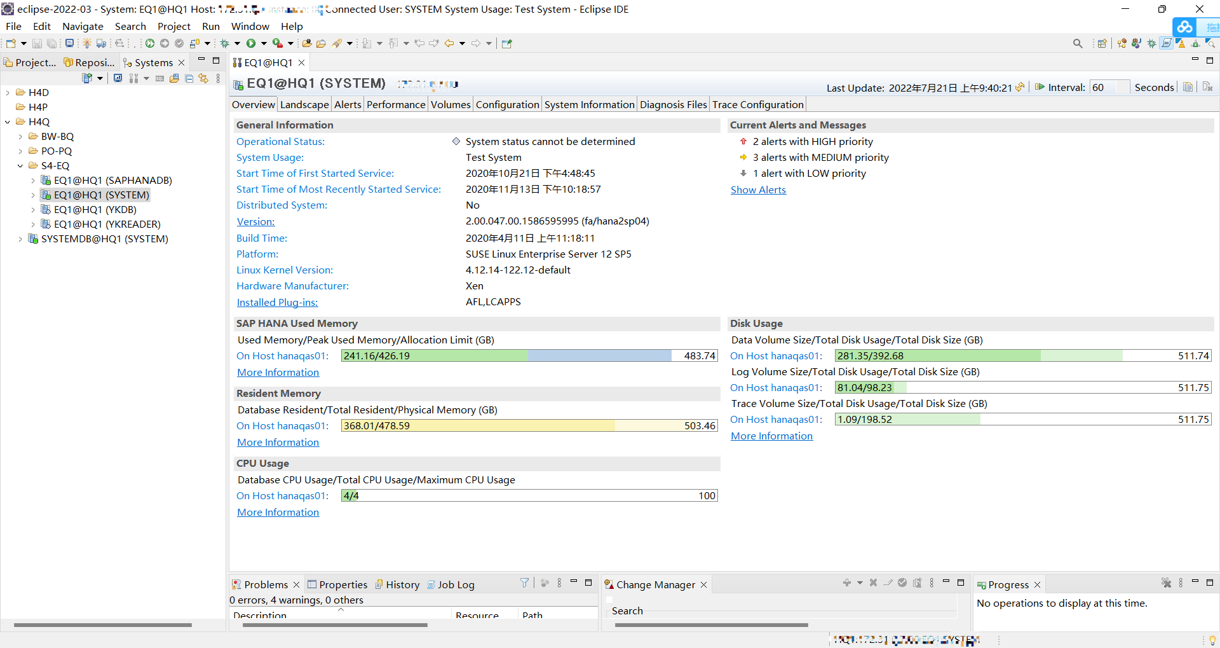
Task: Click the filter funnel icon in Problems view
Action: click(x=524, y=583)
